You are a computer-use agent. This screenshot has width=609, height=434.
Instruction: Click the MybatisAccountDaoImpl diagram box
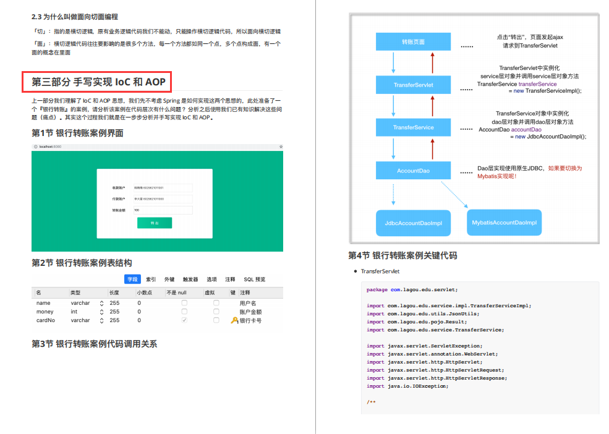tap(504, 222)
